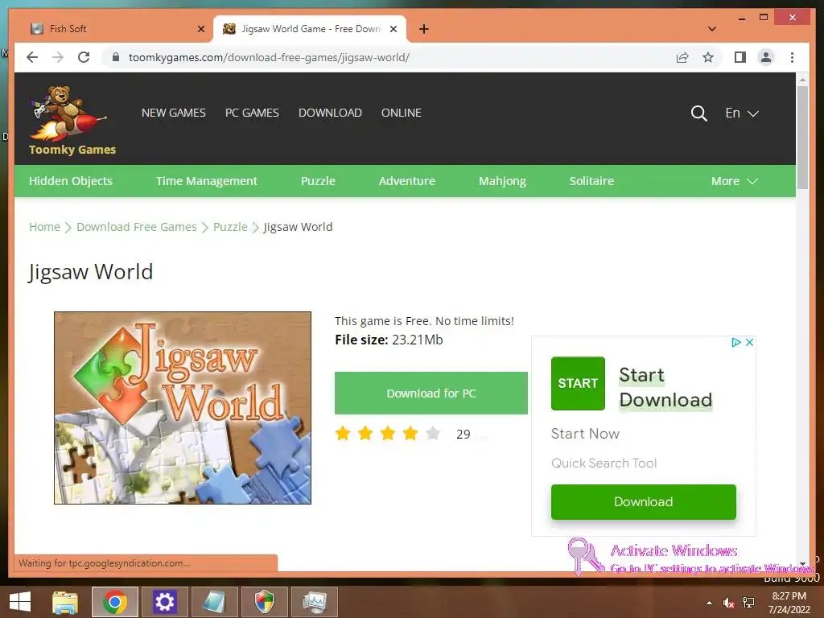Close the Jigsaw World Game tab
Viewport: 824px width, 618px height.
(x=393, y=29)
